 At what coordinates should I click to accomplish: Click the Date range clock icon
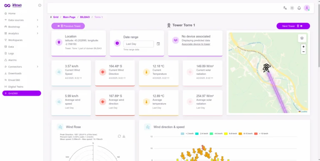117,43
